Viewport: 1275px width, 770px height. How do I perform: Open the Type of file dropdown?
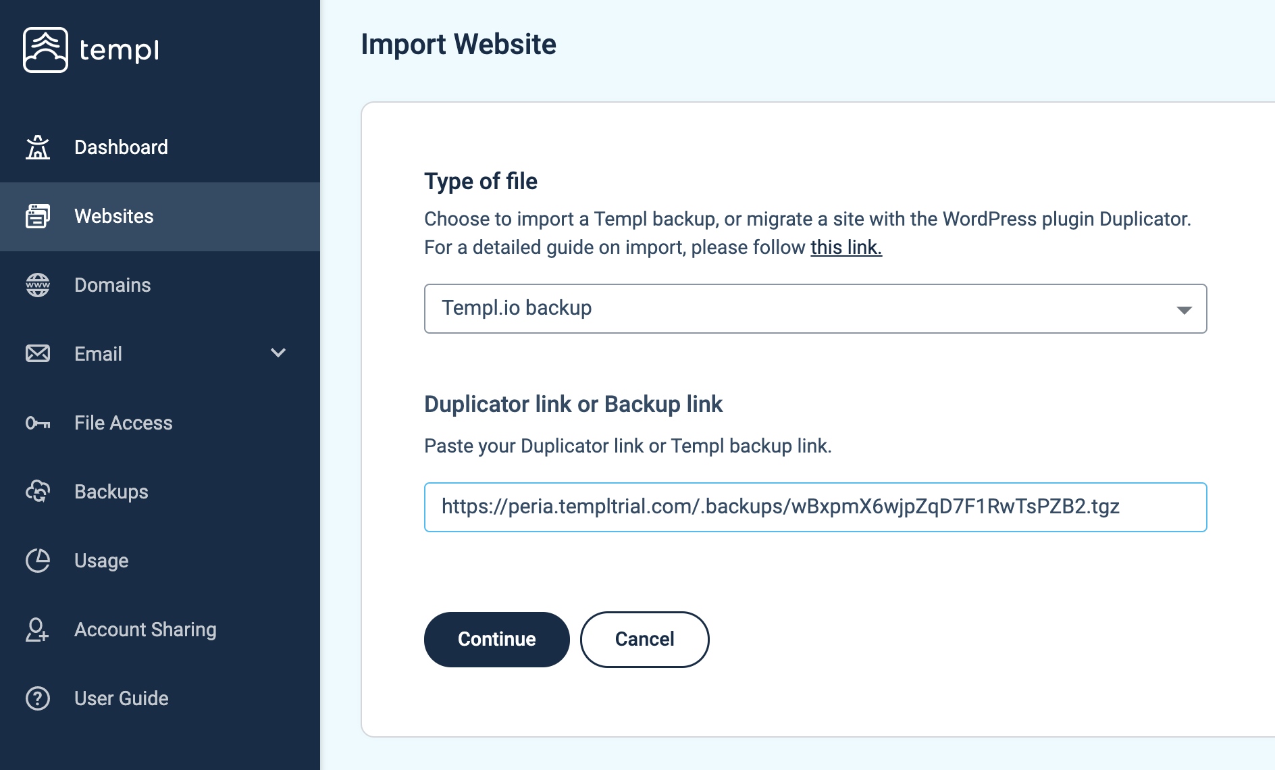[815, 309]
